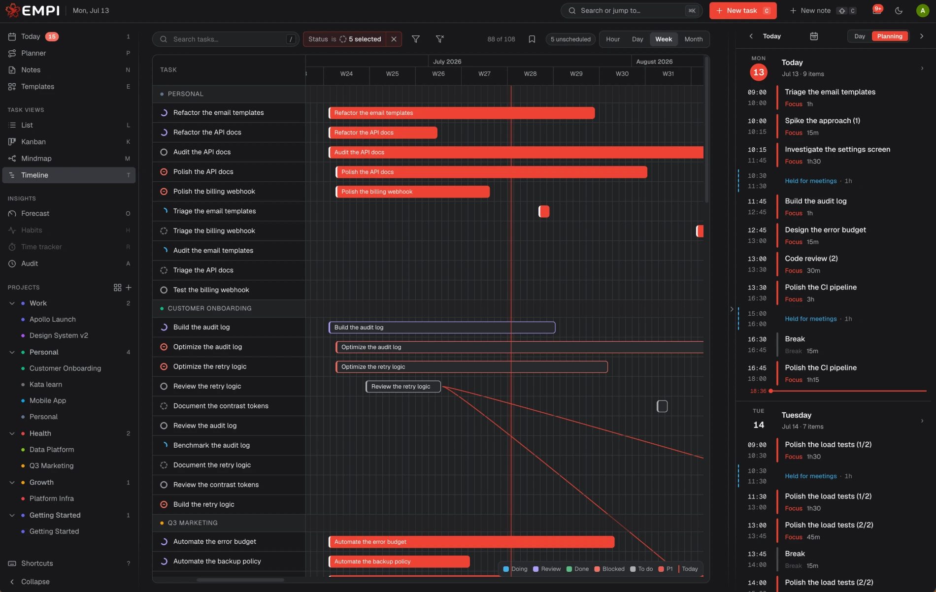Collapse the right planning panel
This screenshot has height=592, width=936.
click(x=732, y=309)
